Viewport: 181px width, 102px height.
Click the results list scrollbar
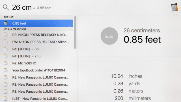click(x=75, y=32)
